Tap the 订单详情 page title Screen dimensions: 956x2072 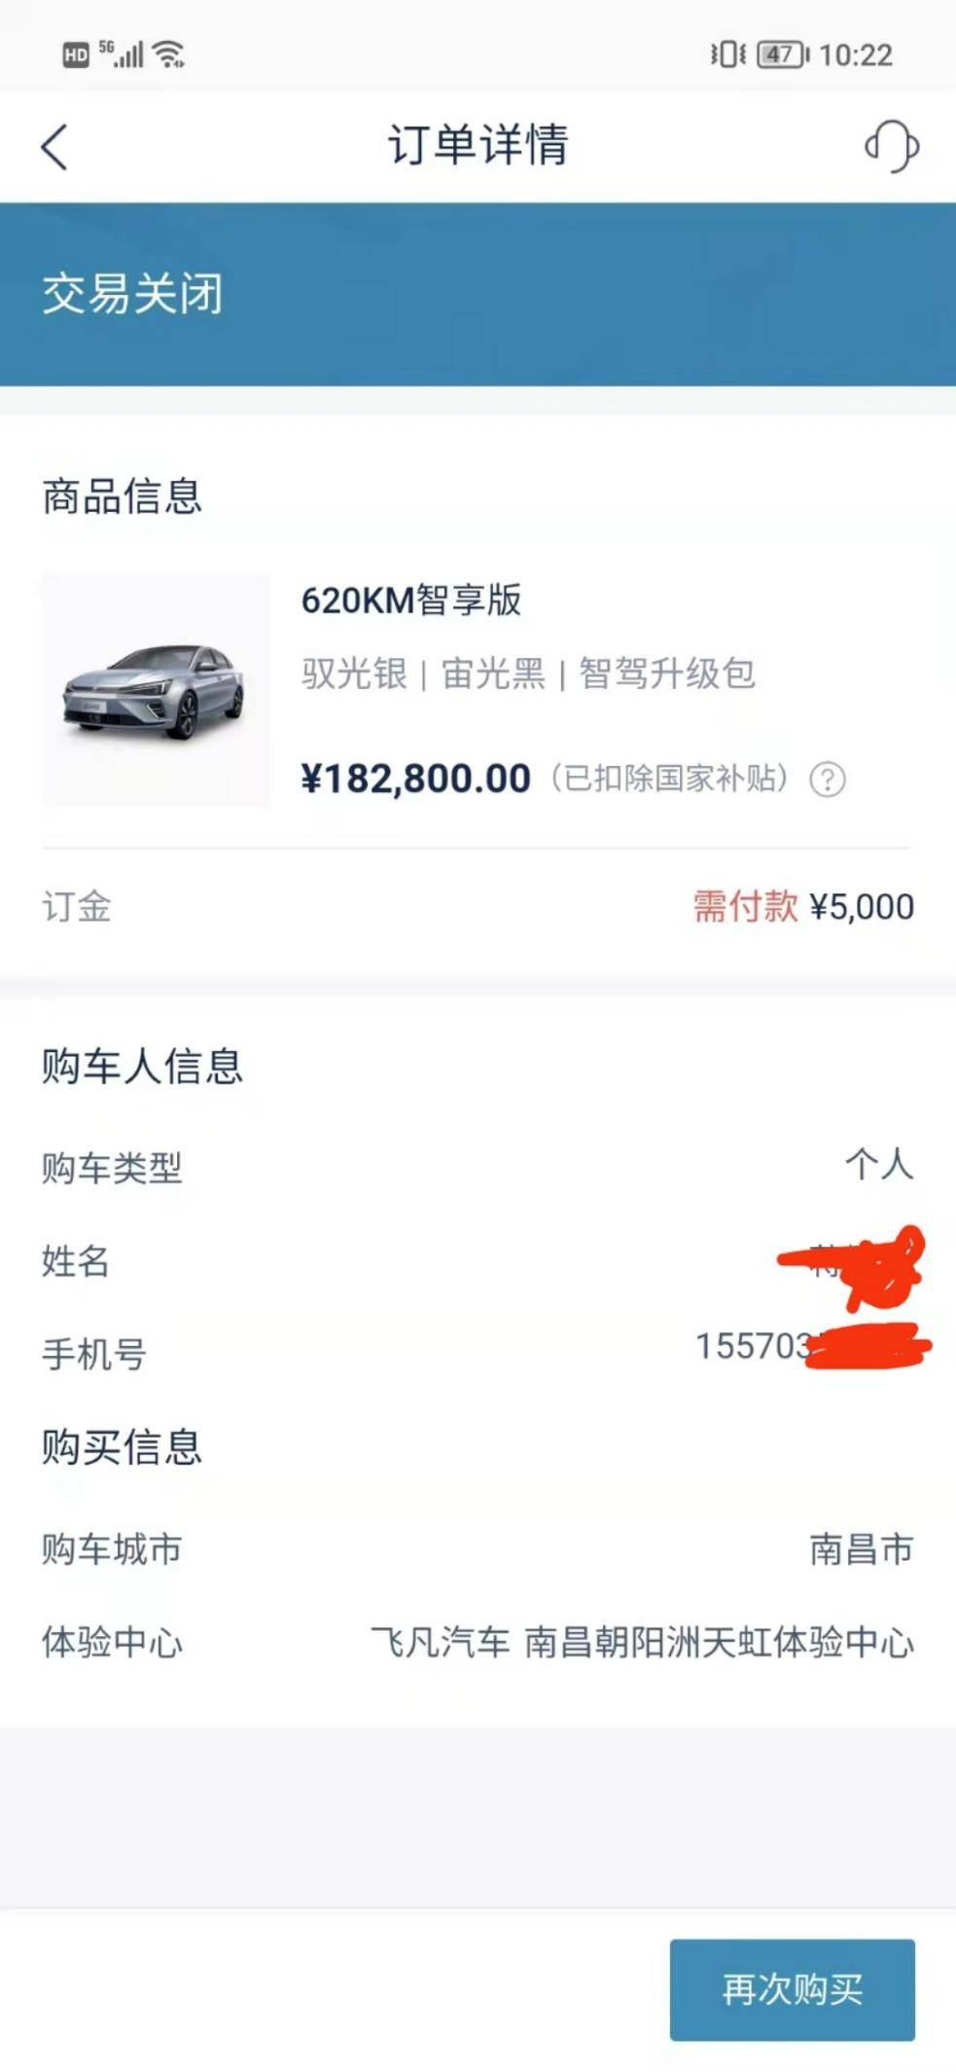point(478,146)
